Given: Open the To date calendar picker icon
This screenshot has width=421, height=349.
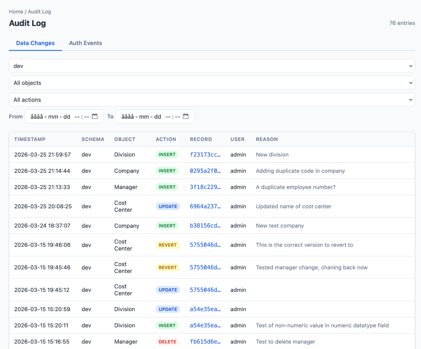Looking at the screenshot, I should pos(186,116).
